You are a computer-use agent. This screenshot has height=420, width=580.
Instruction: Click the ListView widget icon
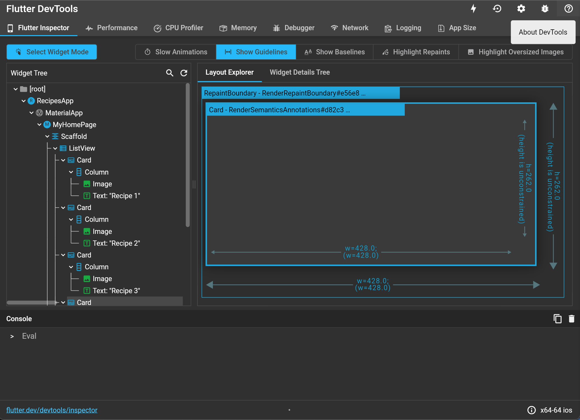click(63, 148)
